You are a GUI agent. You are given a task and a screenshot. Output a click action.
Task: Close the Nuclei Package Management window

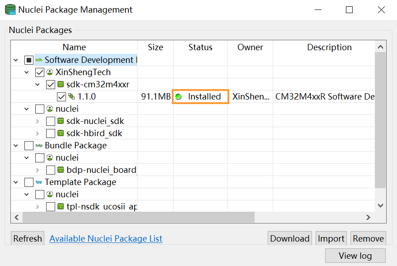(x=381, y=10)
